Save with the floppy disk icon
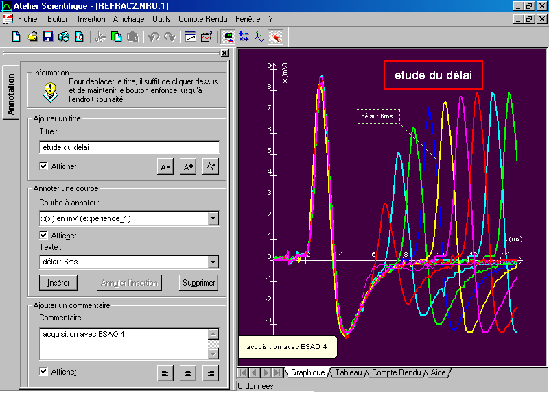549x393 pixels. (48, 37)
